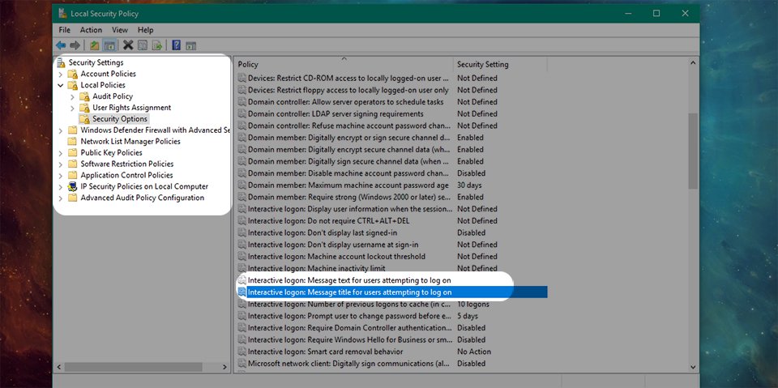The image size is (778, 388).
Task: Click the Delete (X) toolbar icon
Action: click(128, 45)
